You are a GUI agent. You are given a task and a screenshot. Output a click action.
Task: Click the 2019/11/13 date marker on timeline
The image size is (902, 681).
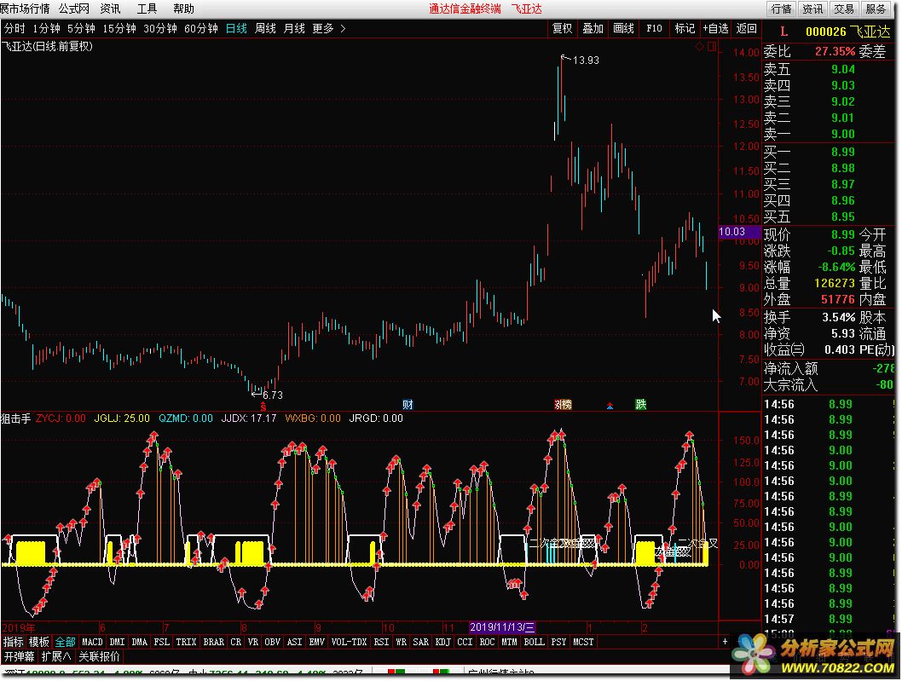tap(502, 626)
